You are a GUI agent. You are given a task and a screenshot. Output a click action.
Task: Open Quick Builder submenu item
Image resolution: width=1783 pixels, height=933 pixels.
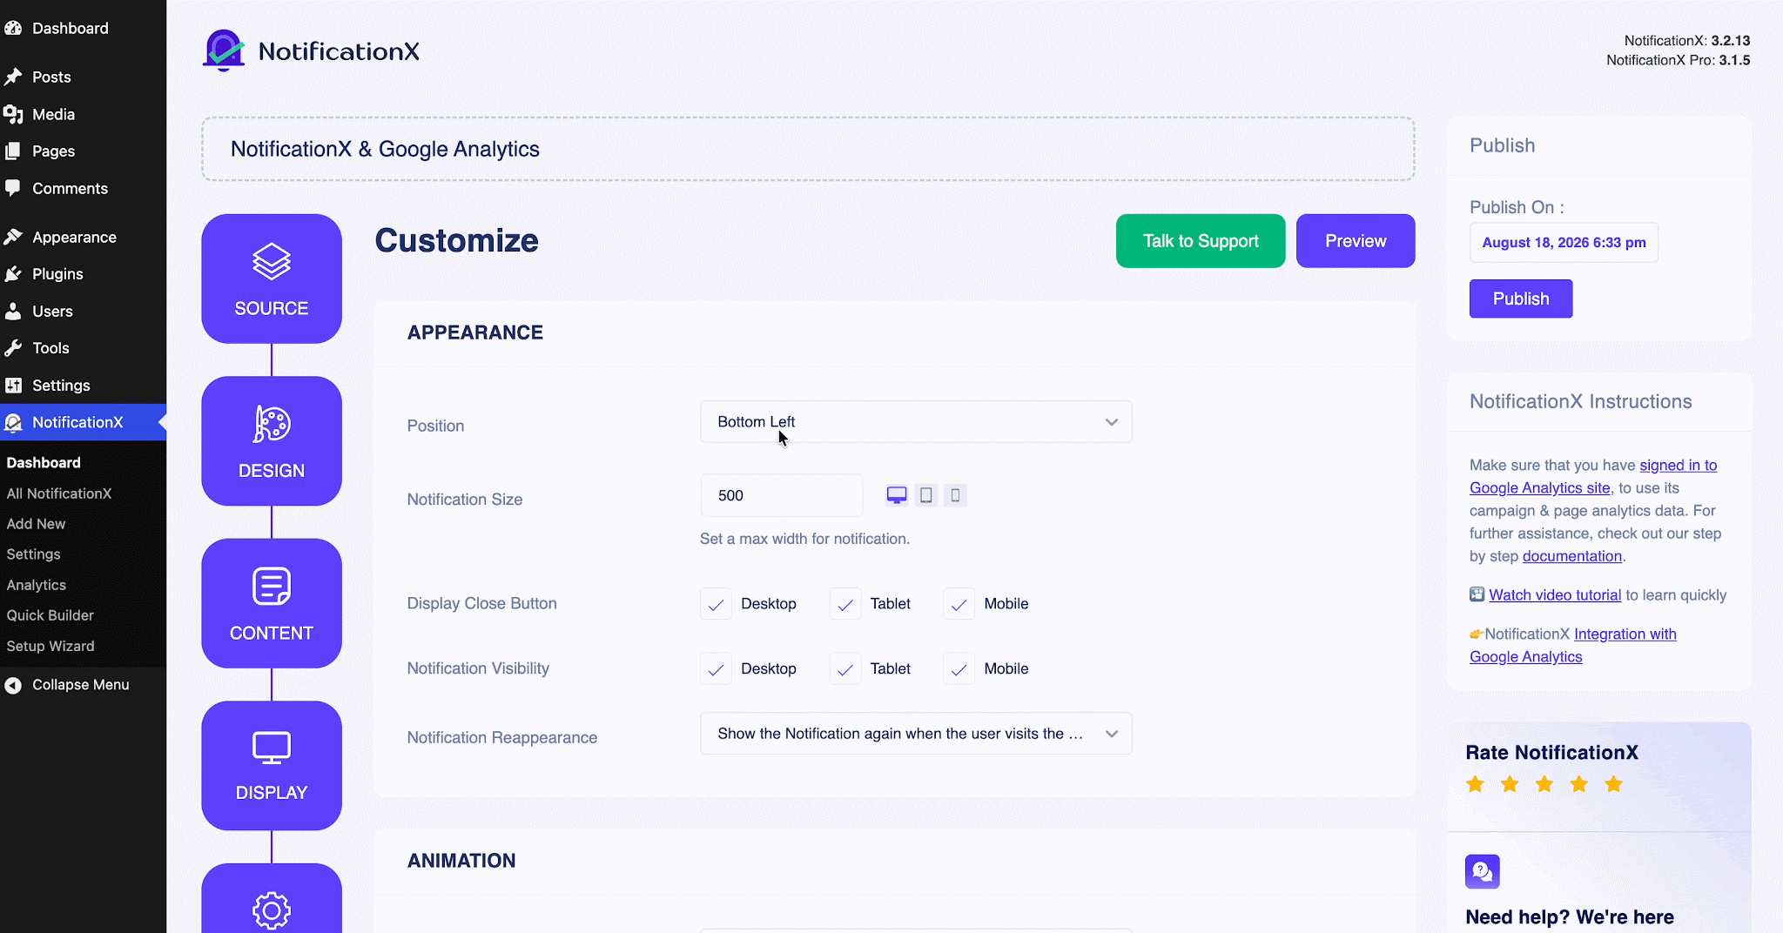click(x=50, y=615)
